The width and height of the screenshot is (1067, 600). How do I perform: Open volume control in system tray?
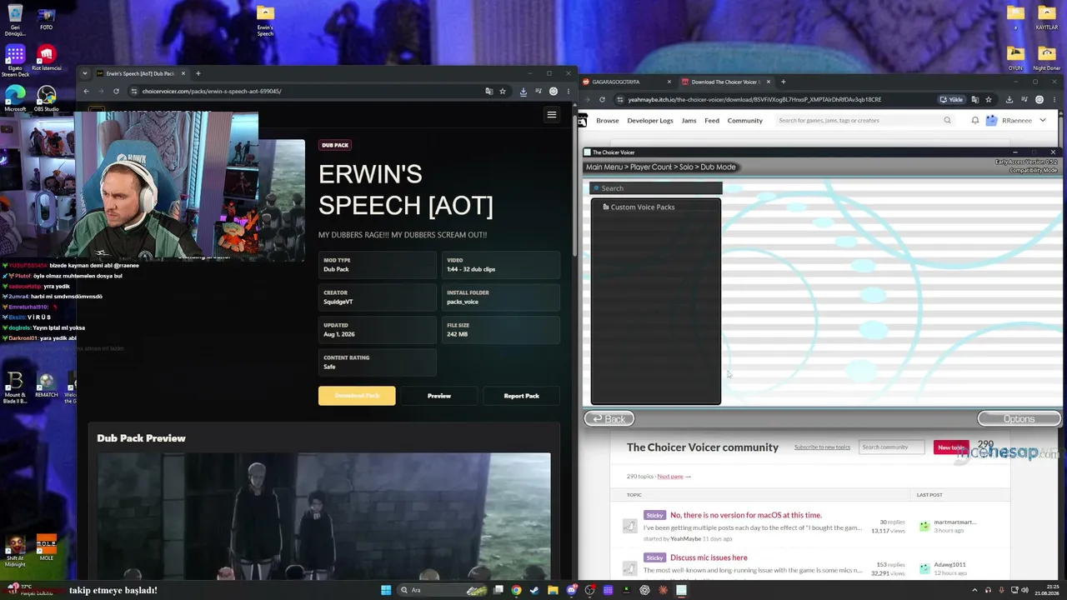(1024, 590)
